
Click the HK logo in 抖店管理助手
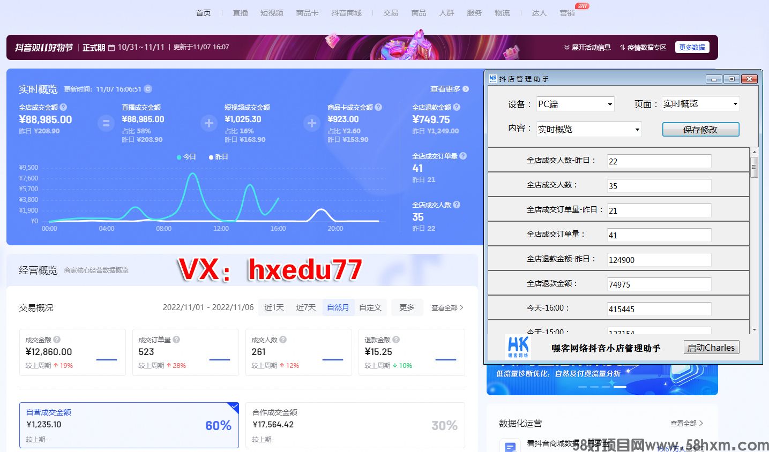pos(518,347)
